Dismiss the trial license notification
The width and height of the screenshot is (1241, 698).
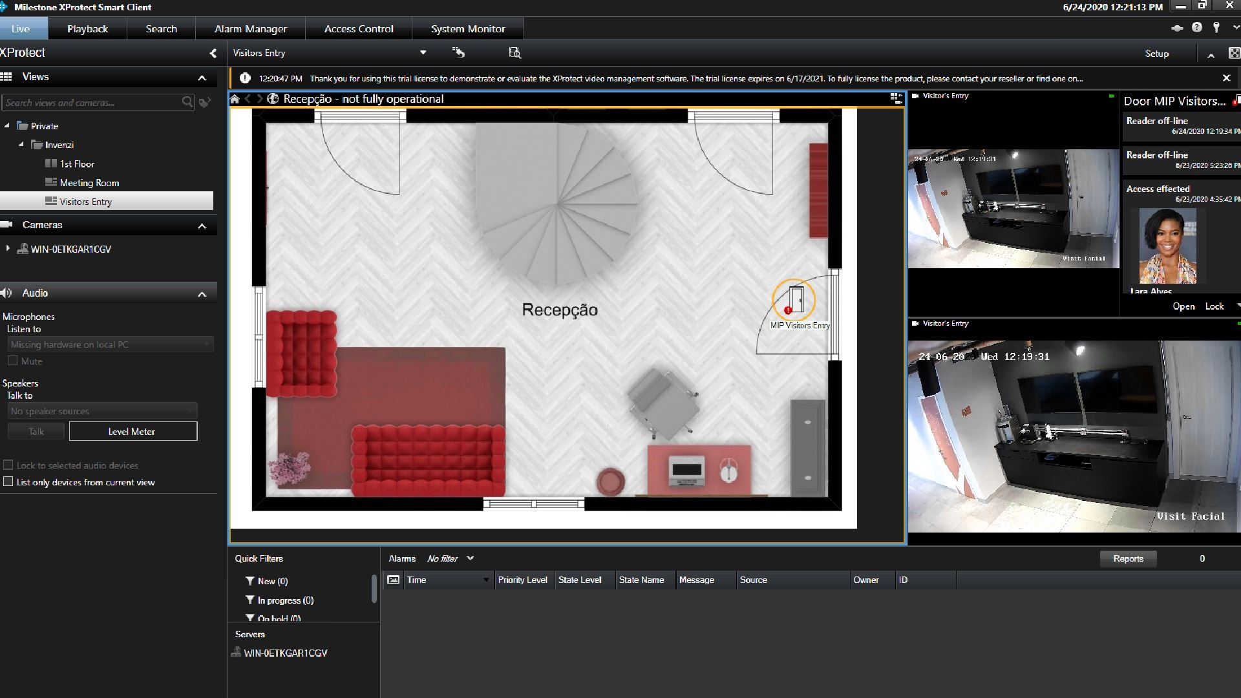[x=1226, y=78]
